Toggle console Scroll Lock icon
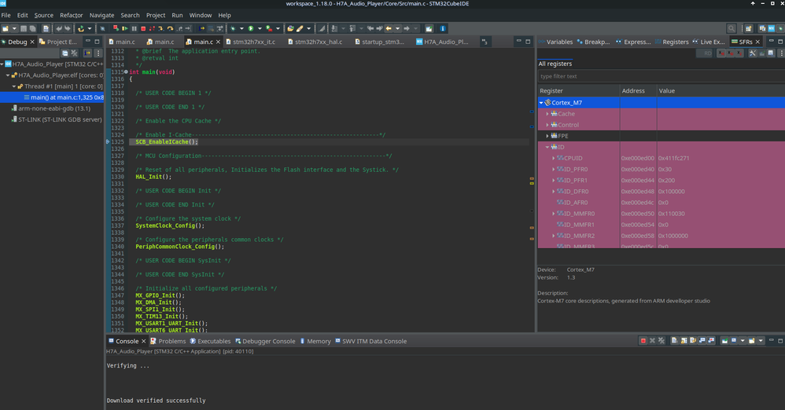Image resolution: width=785 pixels, height=410 pixels. [x=684, y=341]
